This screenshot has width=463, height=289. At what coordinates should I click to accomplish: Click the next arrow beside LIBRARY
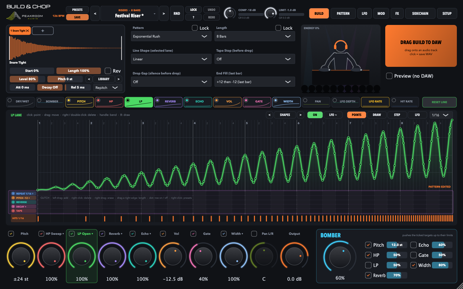[119, 79]
